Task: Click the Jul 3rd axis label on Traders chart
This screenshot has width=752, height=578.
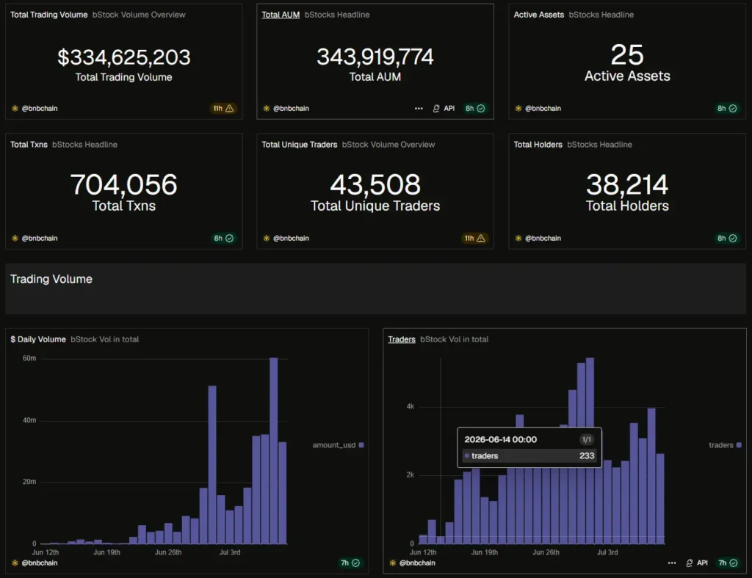Action: pos(607,552)
